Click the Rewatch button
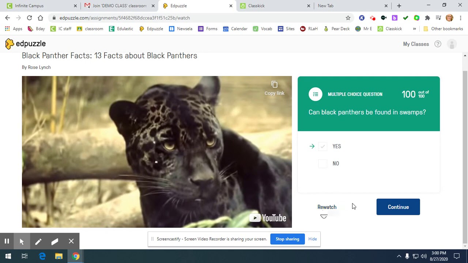 327,207
